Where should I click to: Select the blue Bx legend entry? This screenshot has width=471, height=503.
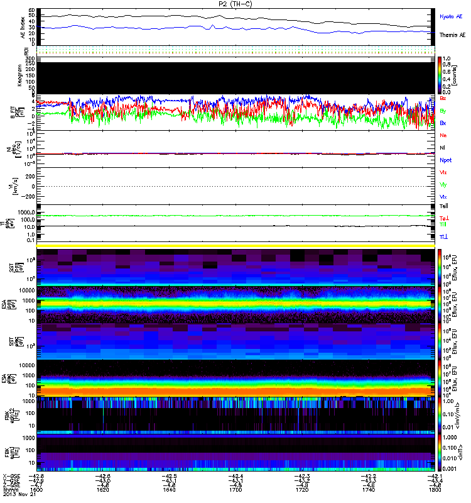tap(443, 123)
